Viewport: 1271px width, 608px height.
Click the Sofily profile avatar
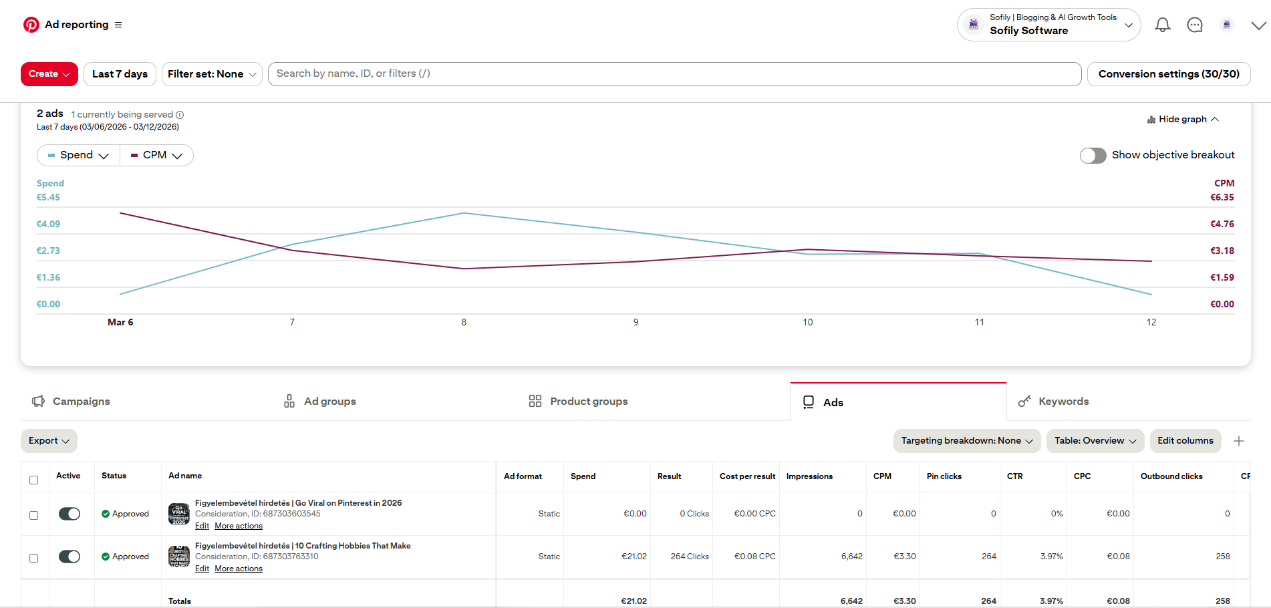1227,24
